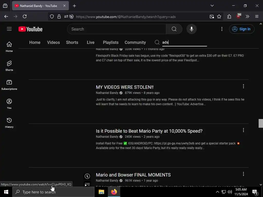263x197 pixels.
Task: Open the Windows notification center
Action: (x=255, y=192)
